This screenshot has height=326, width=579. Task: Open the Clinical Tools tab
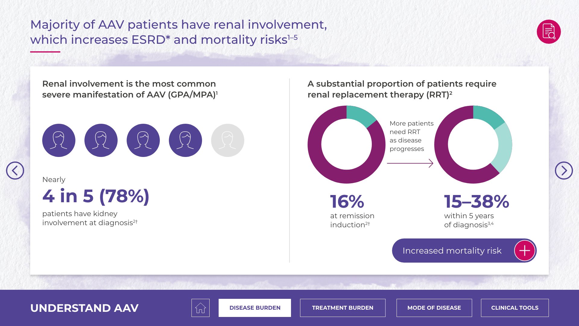tap(515, 308)
